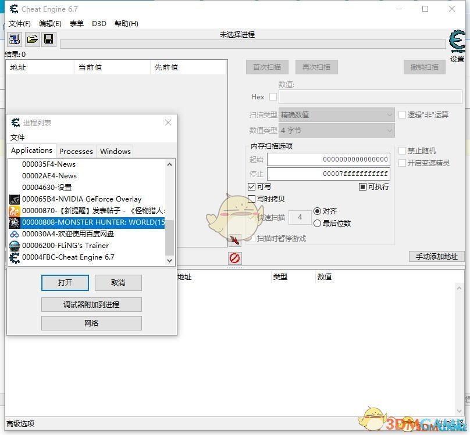Viewport: 470px width, 435px height.
Task: Enable the 禁止随机 checkbox
Action: [x=403, y=151]
